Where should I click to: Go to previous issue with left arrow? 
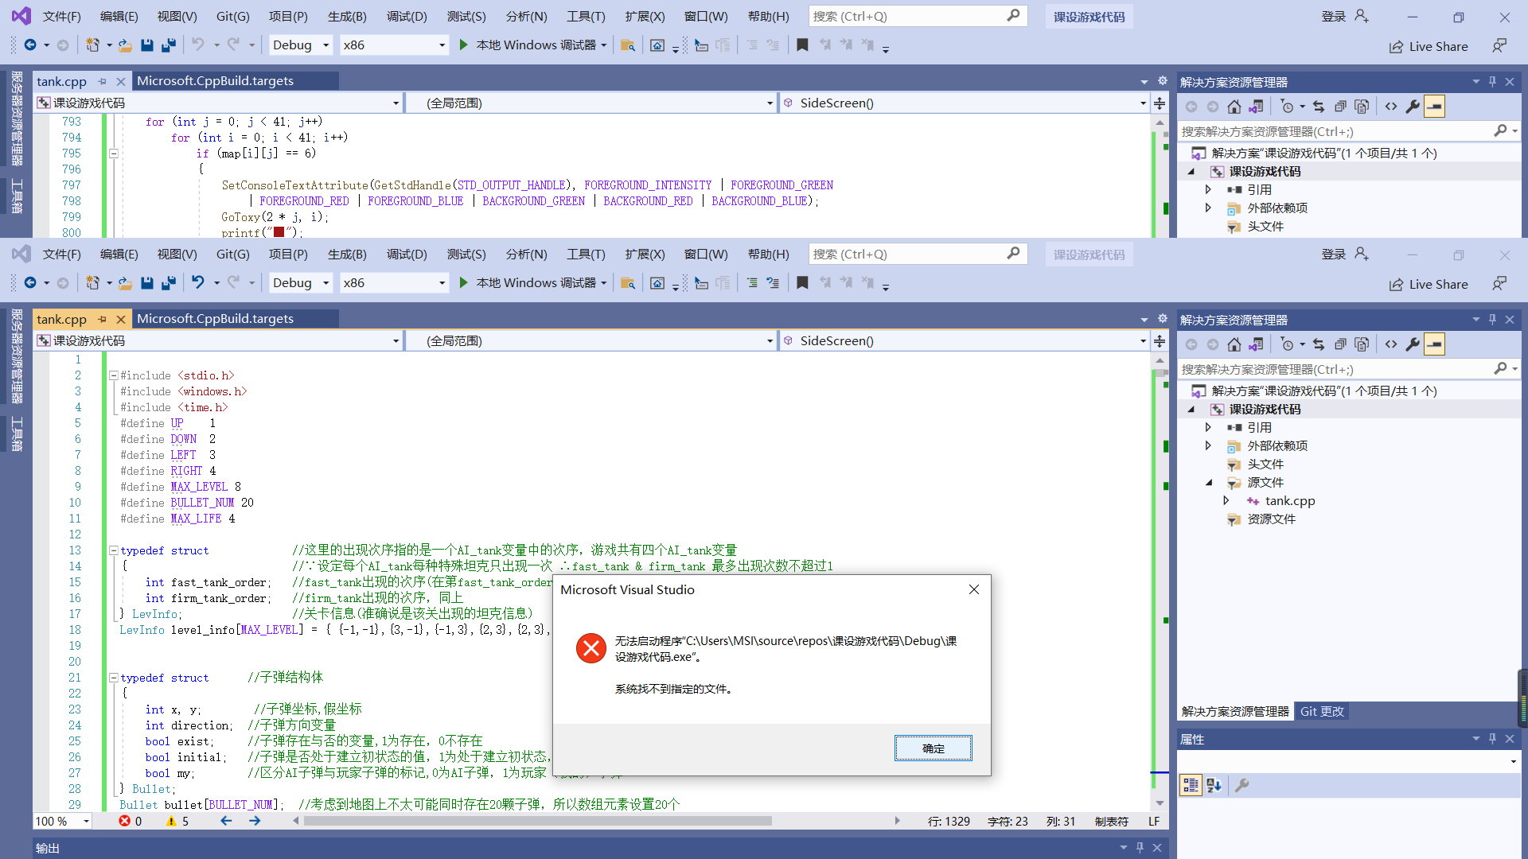tap(226, 822)
